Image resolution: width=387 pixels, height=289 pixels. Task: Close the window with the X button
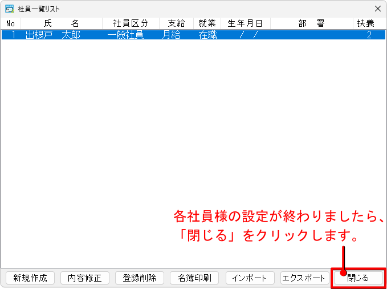pyautogui.click(x=378, y=9)
